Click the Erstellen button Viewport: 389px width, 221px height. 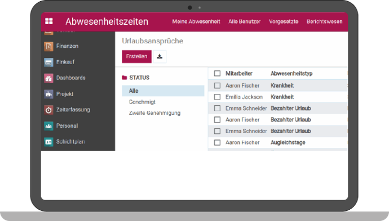[136, 56]
